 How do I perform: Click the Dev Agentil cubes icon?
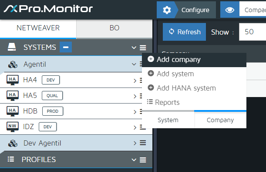tap(13, 143)
